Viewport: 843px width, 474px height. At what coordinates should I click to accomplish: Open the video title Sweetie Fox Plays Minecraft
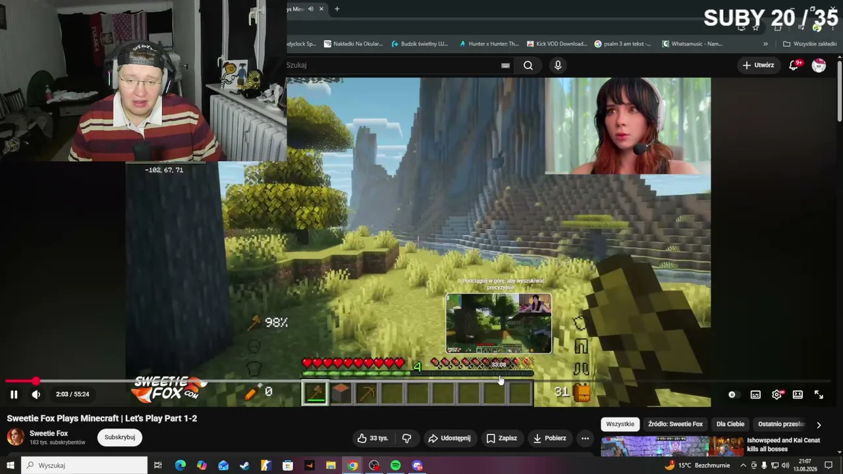coord(102,418)
